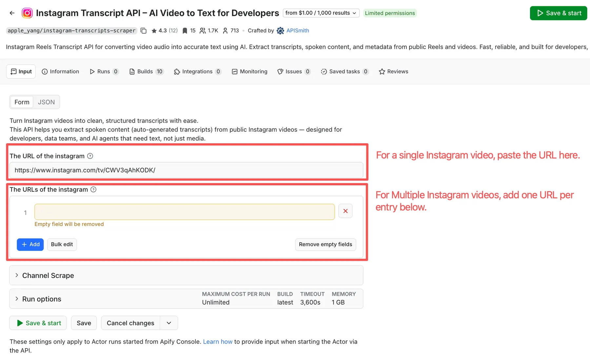Click the star rating 4.3 icon
Image resolution: width=590 pixels, height=359 pixels.
154,31
